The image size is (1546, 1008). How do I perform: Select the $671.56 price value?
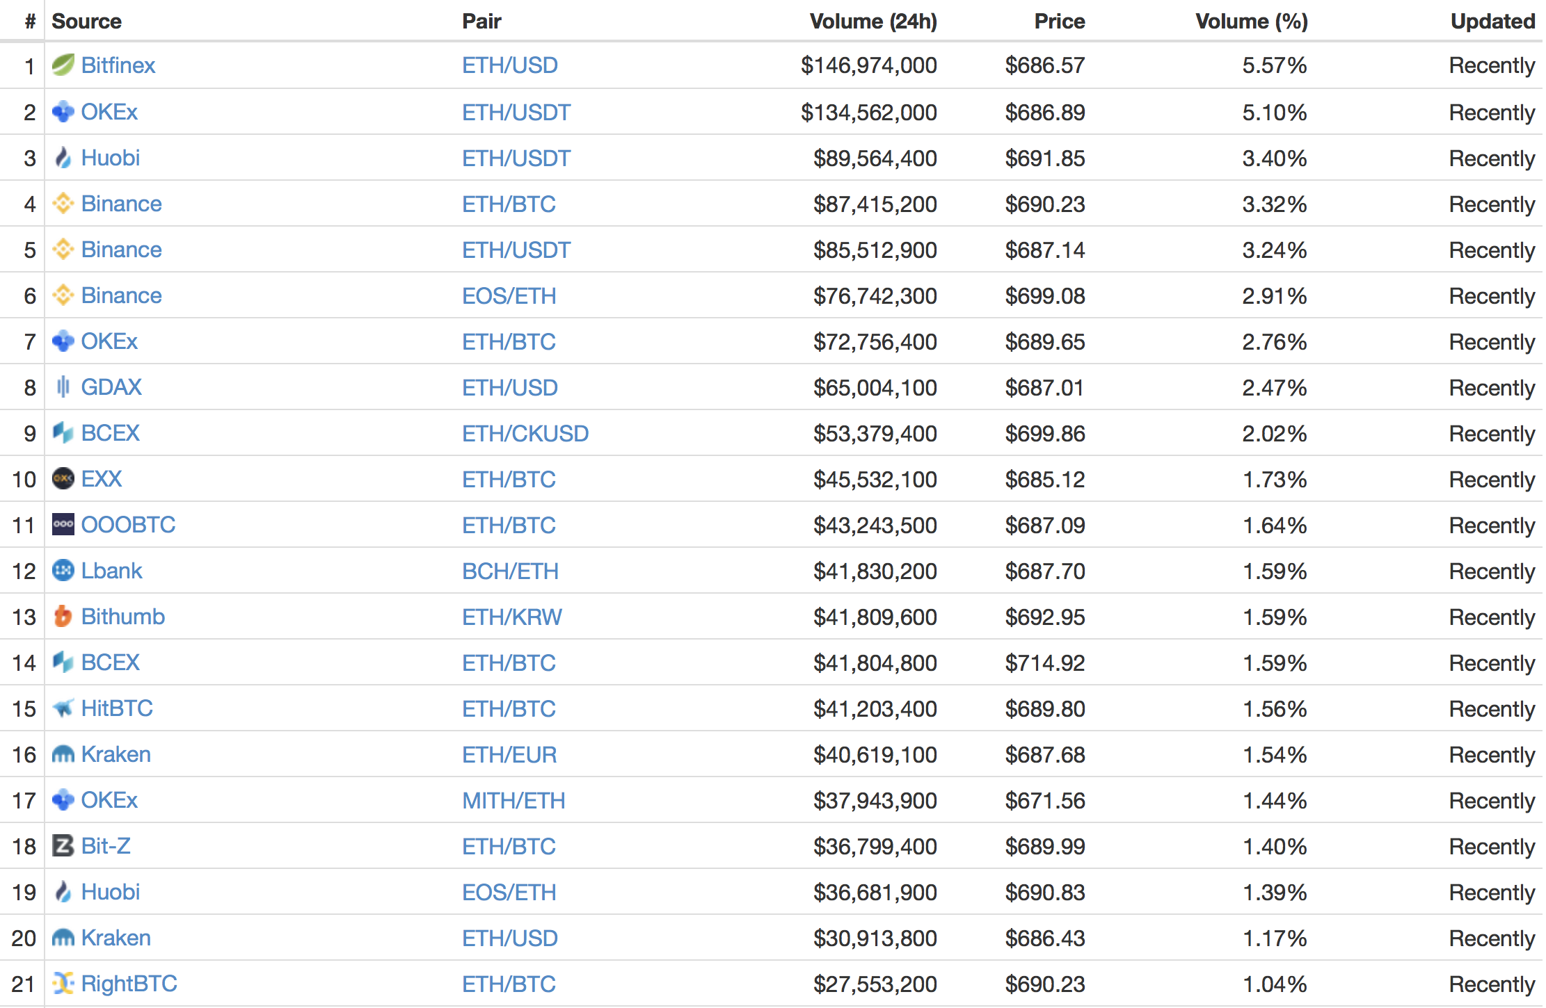pyautogui.click(x=1044, y=800)
